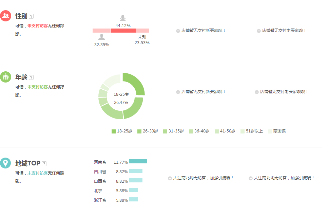Image resolution: width=328 pixels, height=215 pixels.
Task: Click the 36-40岁 legend color swatch
Action: tap(191, 131)
